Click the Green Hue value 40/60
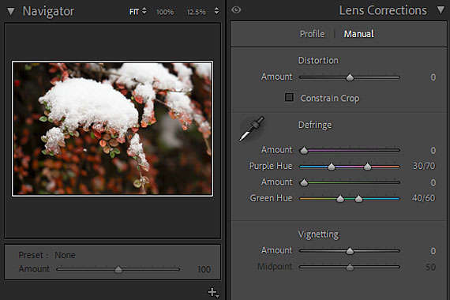 pyautogui.click(x=424, y=198)
